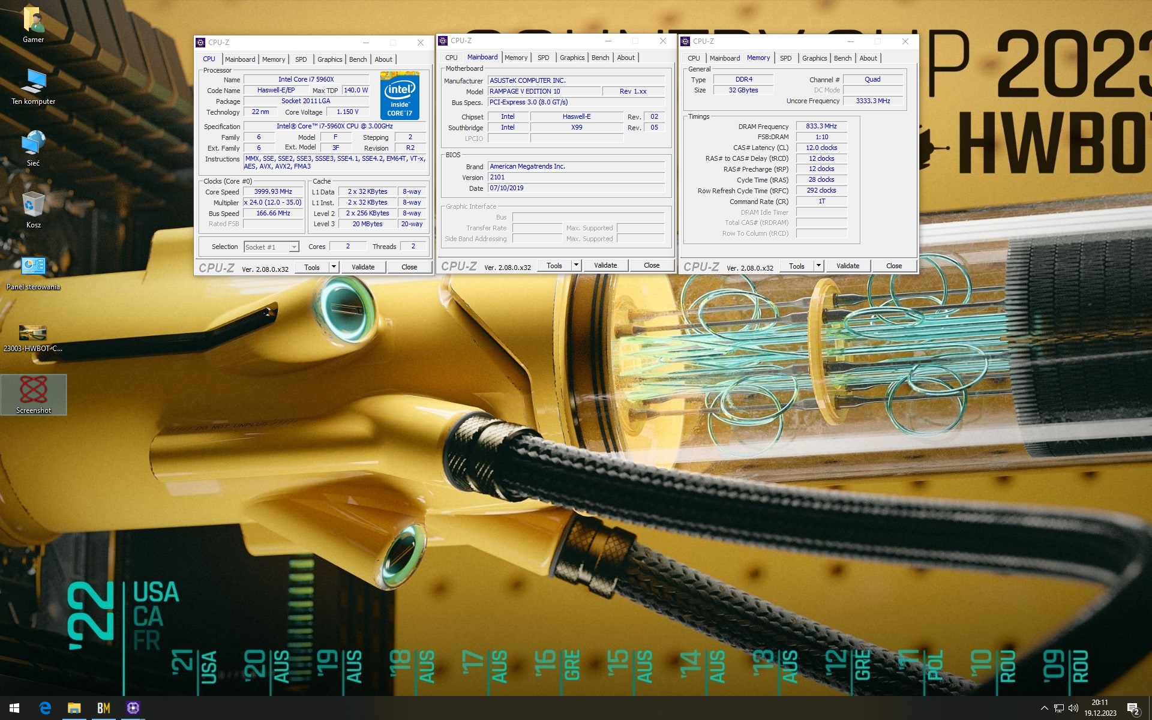Click the CPU-Z title icon in right window

[x=685, y=41]
